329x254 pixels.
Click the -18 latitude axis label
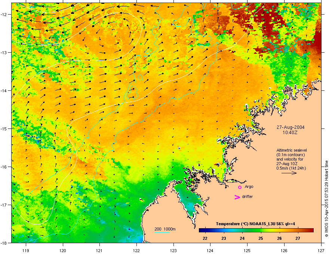(4, 243)
